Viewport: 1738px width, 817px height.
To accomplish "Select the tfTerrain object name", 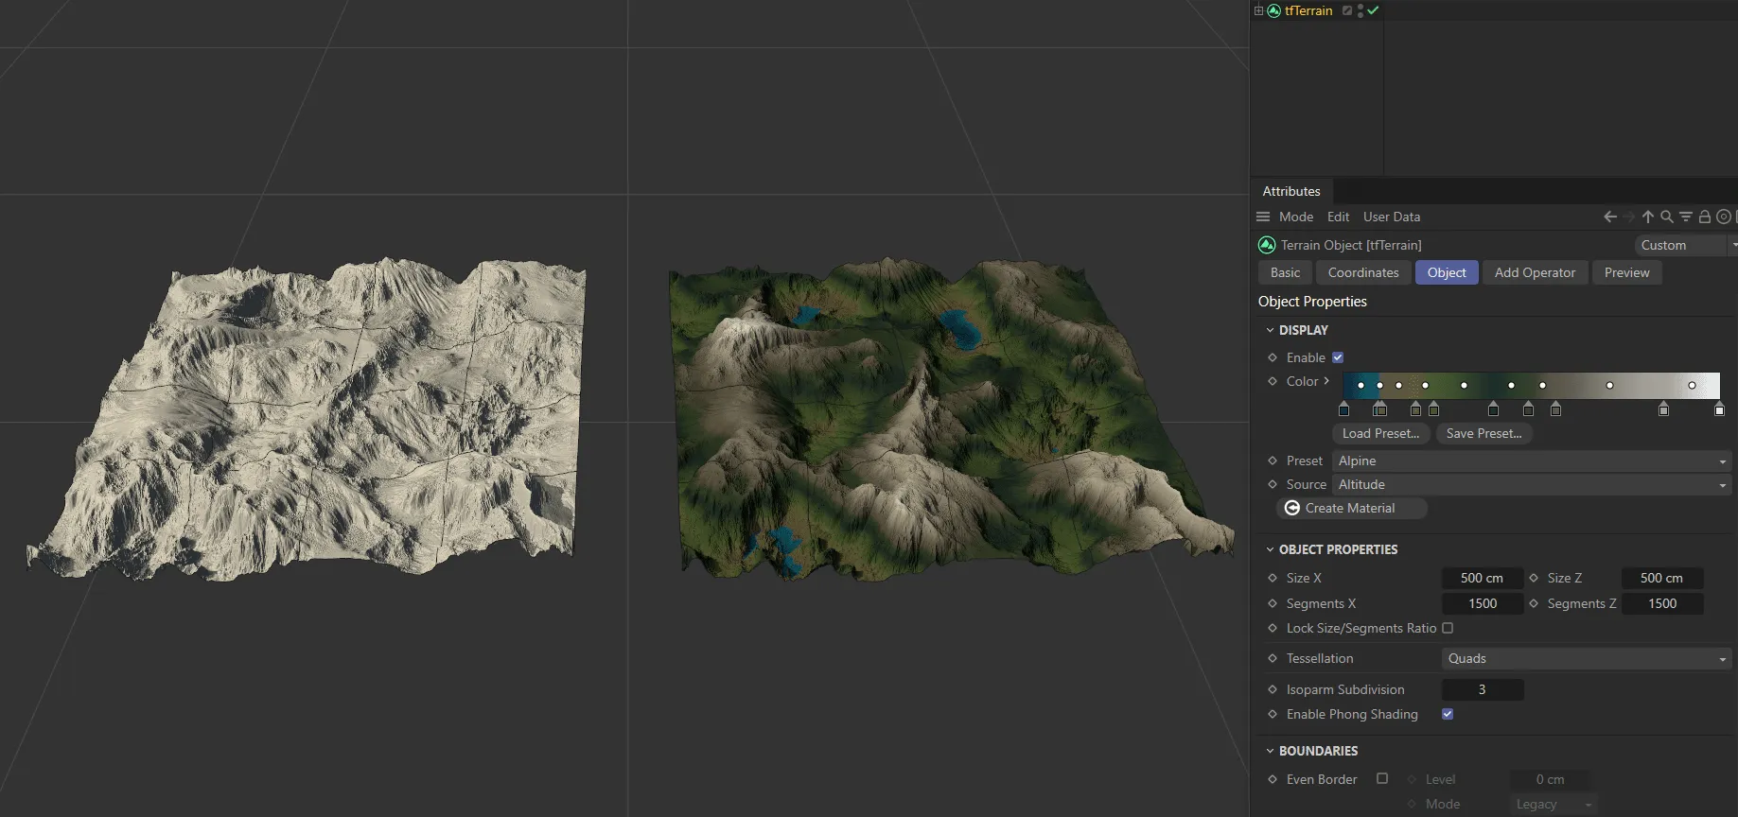I will coord(1308,10).
